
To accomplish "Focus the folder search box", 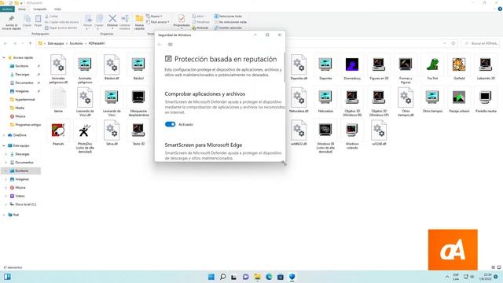I will tap(480, 43).
